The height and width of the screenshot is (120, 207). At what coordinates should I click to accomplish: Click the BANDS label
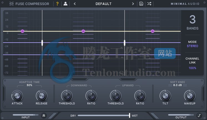pos(193,28)
